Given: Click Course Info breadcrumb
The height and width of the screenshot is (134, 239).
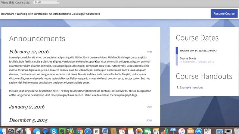Looking at the screenshot, I should tap(93, 14).
